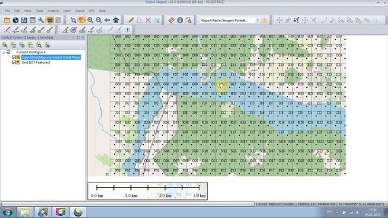Open data files with the folder icon

[7, 20]
